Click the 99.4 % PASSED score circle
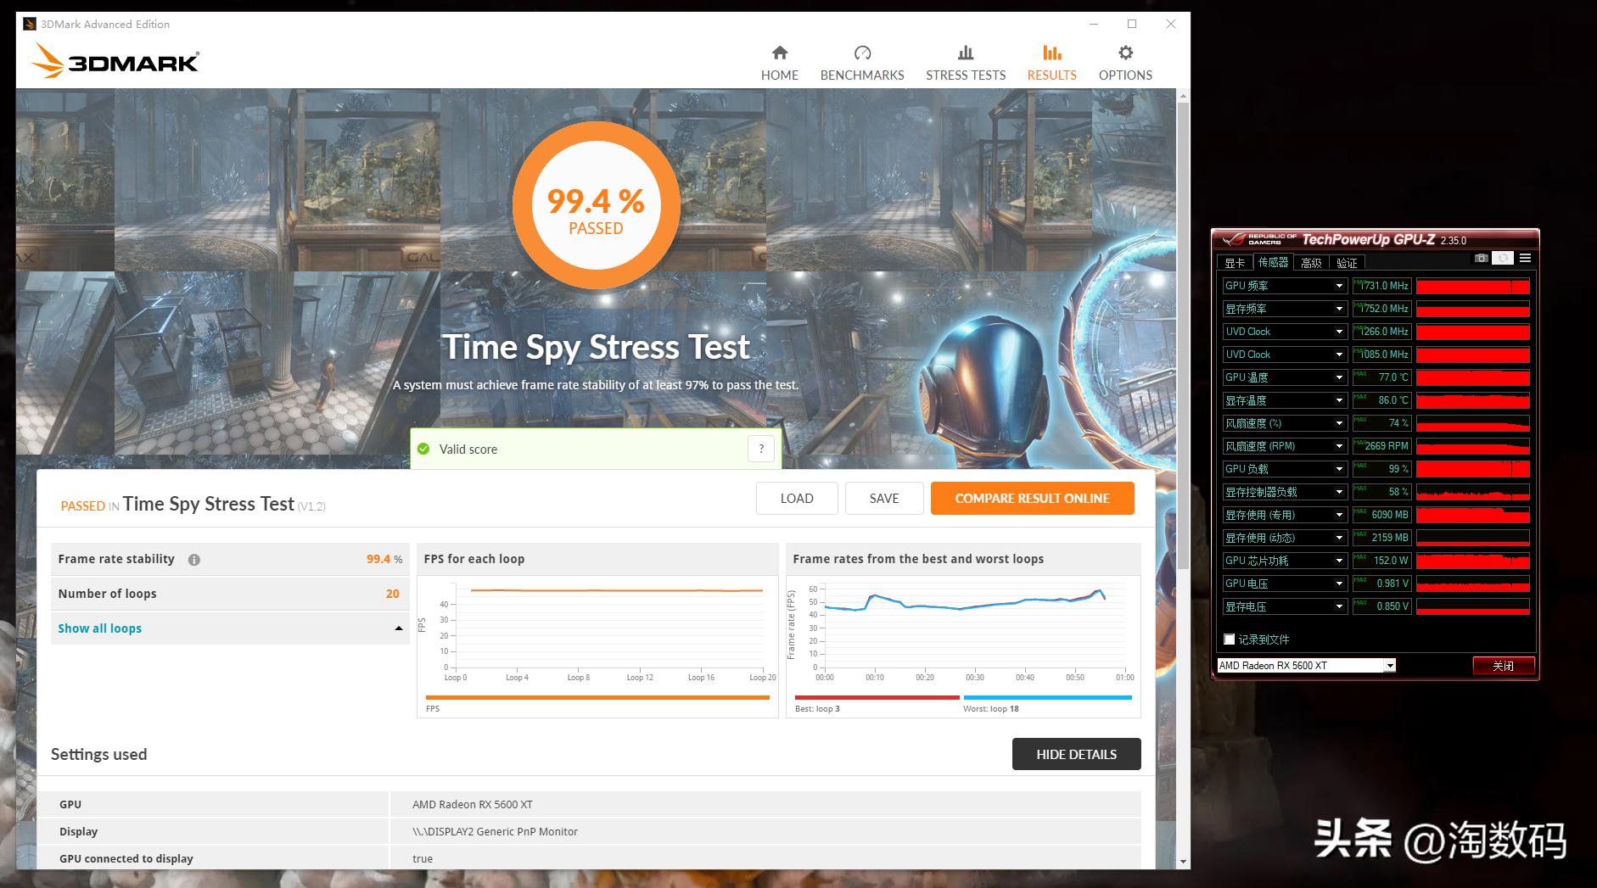The image size is (1597, 888). [596, 207]
